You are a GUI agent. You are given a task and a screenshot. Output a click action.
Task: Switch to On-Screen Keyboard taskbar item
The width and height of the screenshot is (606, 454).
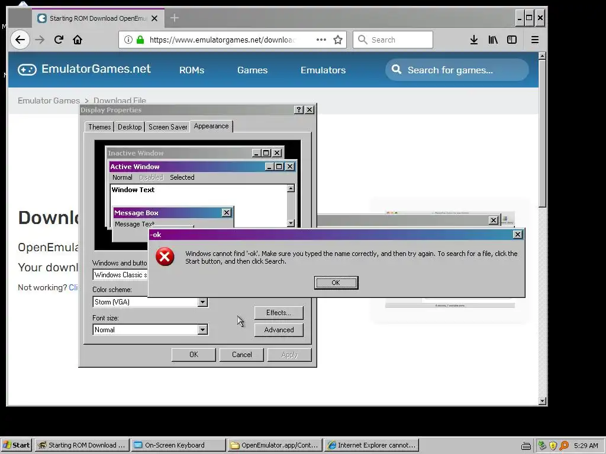[x=178, y=445]
